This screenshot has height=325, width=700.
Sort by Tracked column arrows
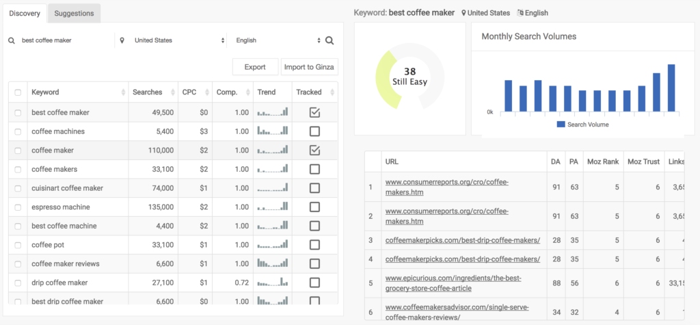332,92
